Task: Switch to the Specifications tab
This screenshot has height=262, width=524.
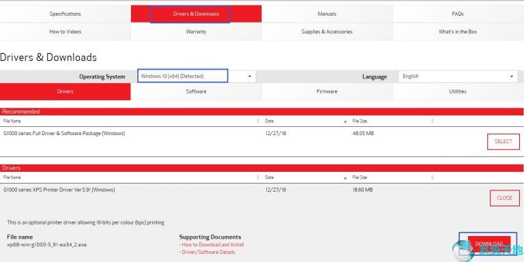Action: pos(65,14)
